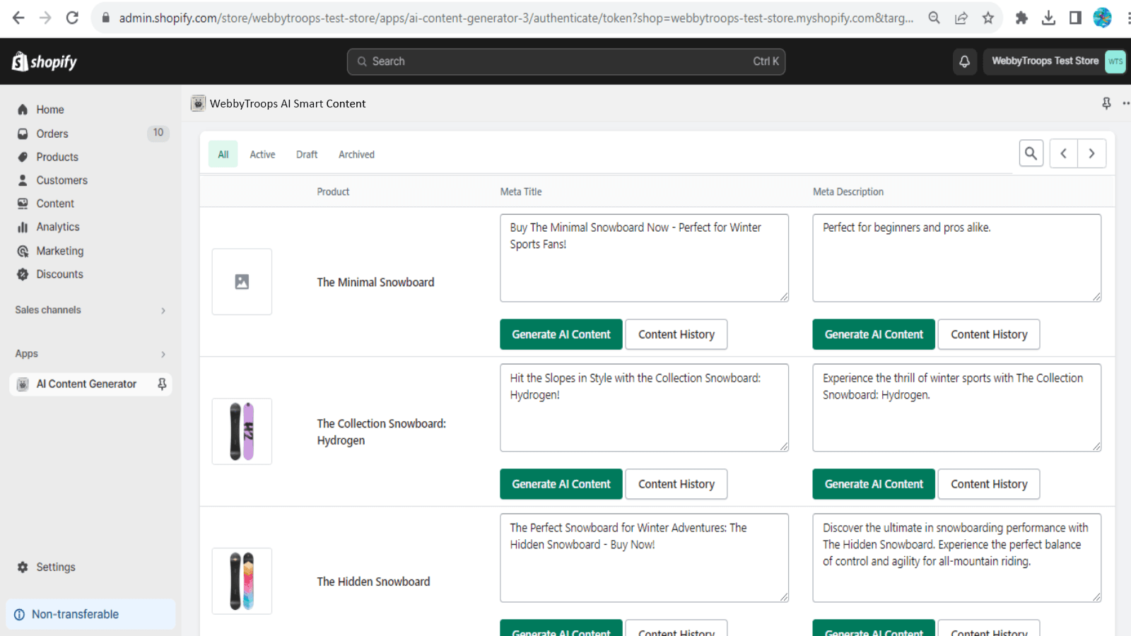Open the search icon above the product table

click(1031, 153)
